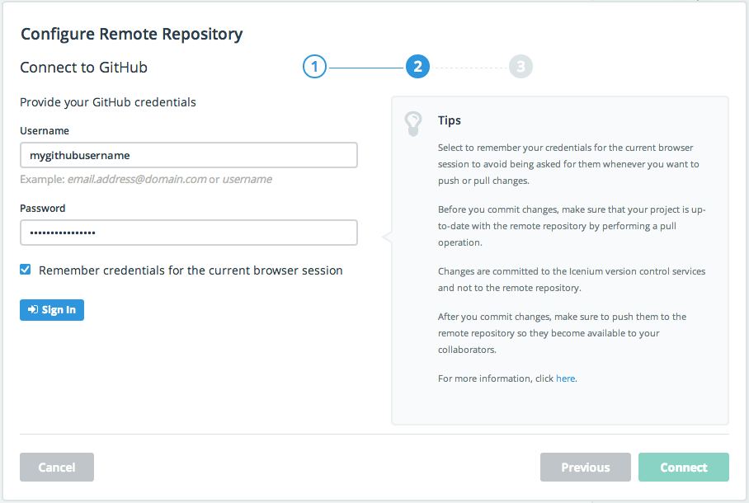This screenshot has width=749, height=503.
Task: Click the Username field label
Action: click(45, 131)
